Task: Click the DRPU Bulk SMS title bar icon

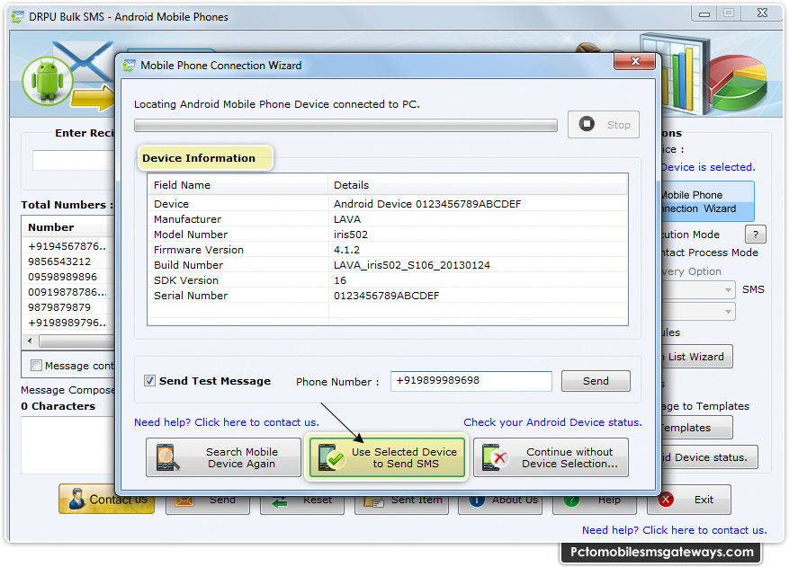Action: point(18,17)
